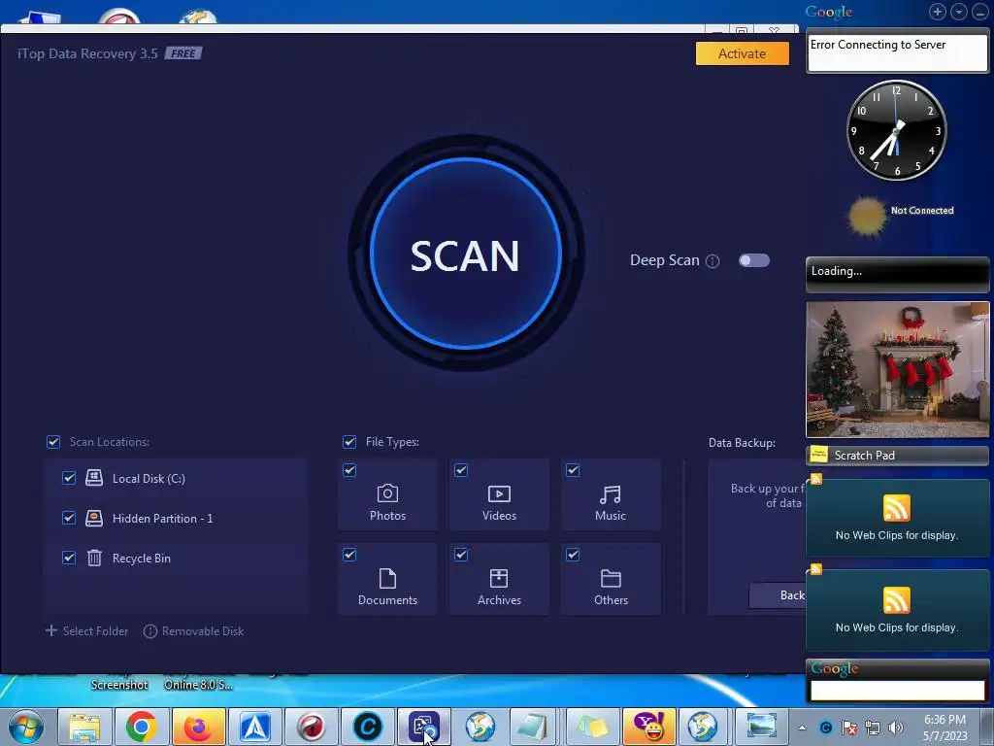Click the Show desktop strip by the clock
The height and width of the screenshot is (746, 994).
(x=987, y=728)
